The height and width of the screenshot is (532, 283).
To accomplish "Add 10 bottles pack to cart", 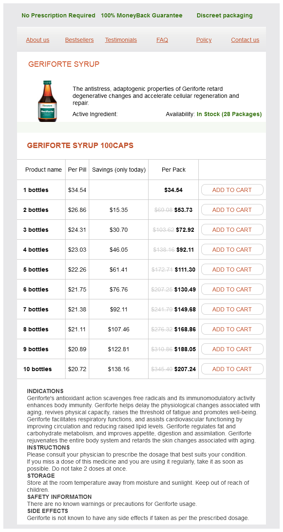I will click(232, 369).
